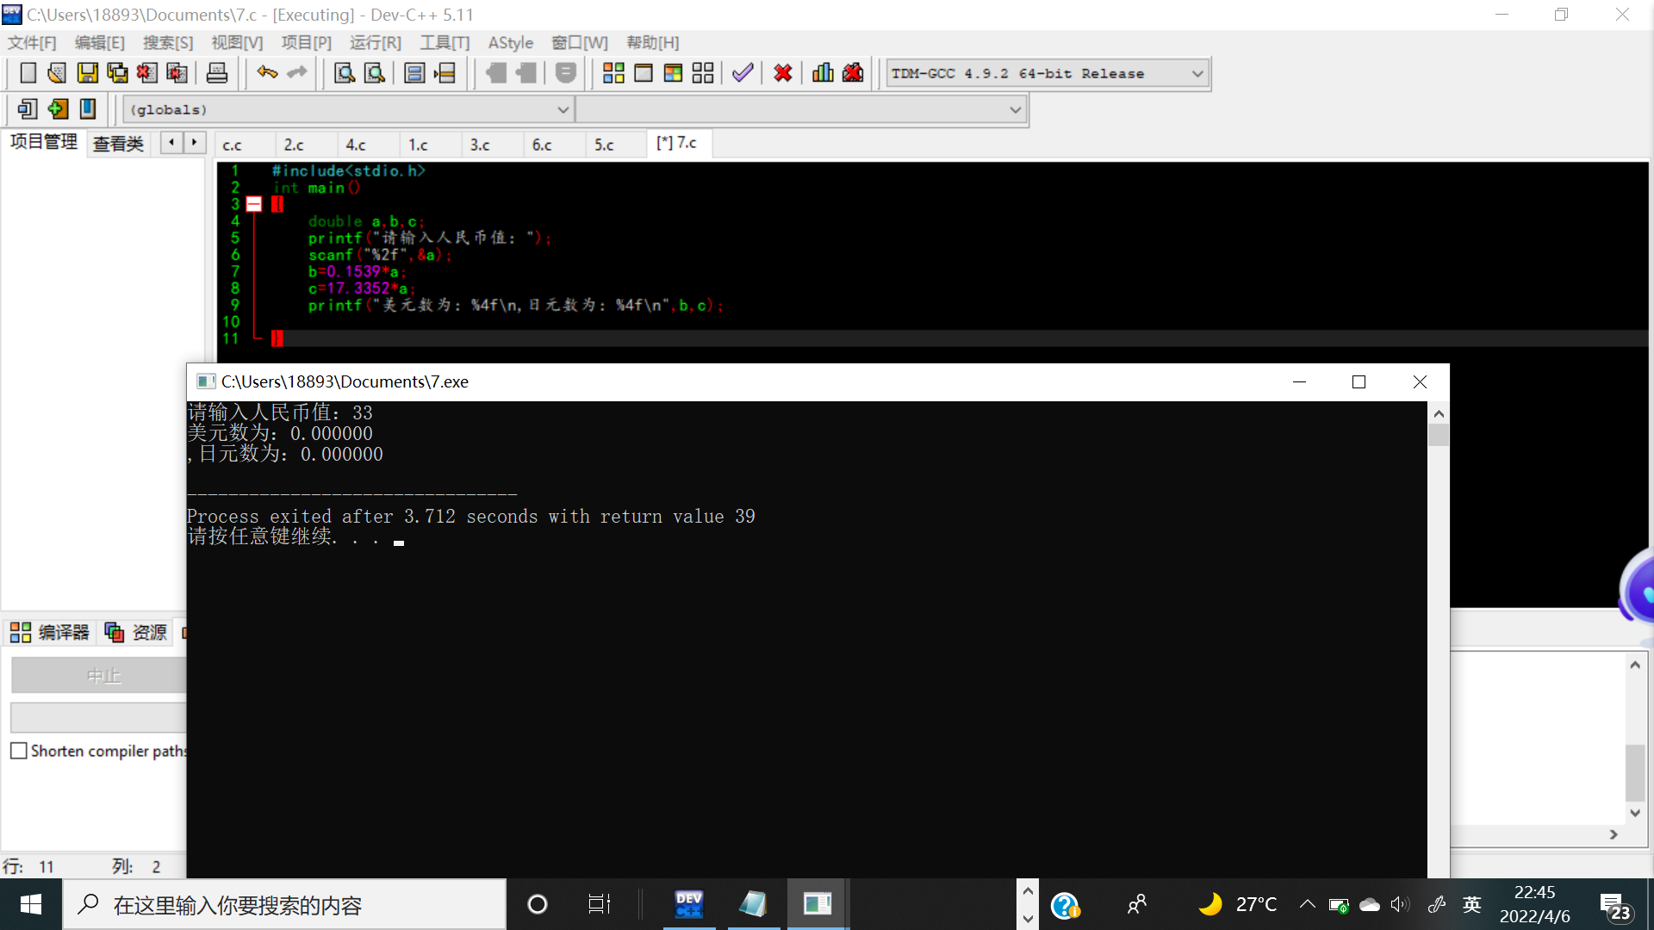1654x930 pixels.
Task: Switch to the 2.c file tab
Action: pos(294,145)
